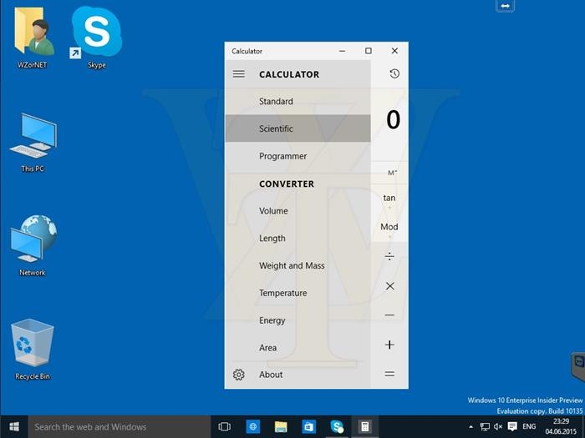
Task: Show hidden tray icons arrow
Action: (x=471, y=427)
